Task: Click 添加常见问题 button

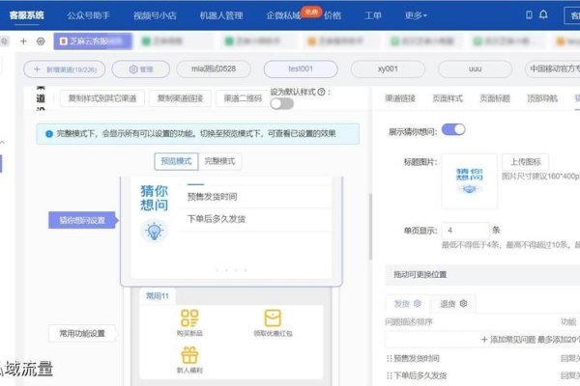Action: click(482, 339)
